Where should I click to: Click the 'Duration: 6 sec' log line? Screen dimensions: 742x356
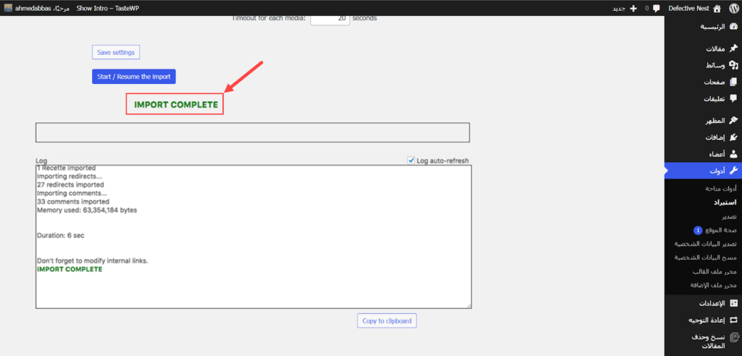pyautogui.click(x=61, y=235)
